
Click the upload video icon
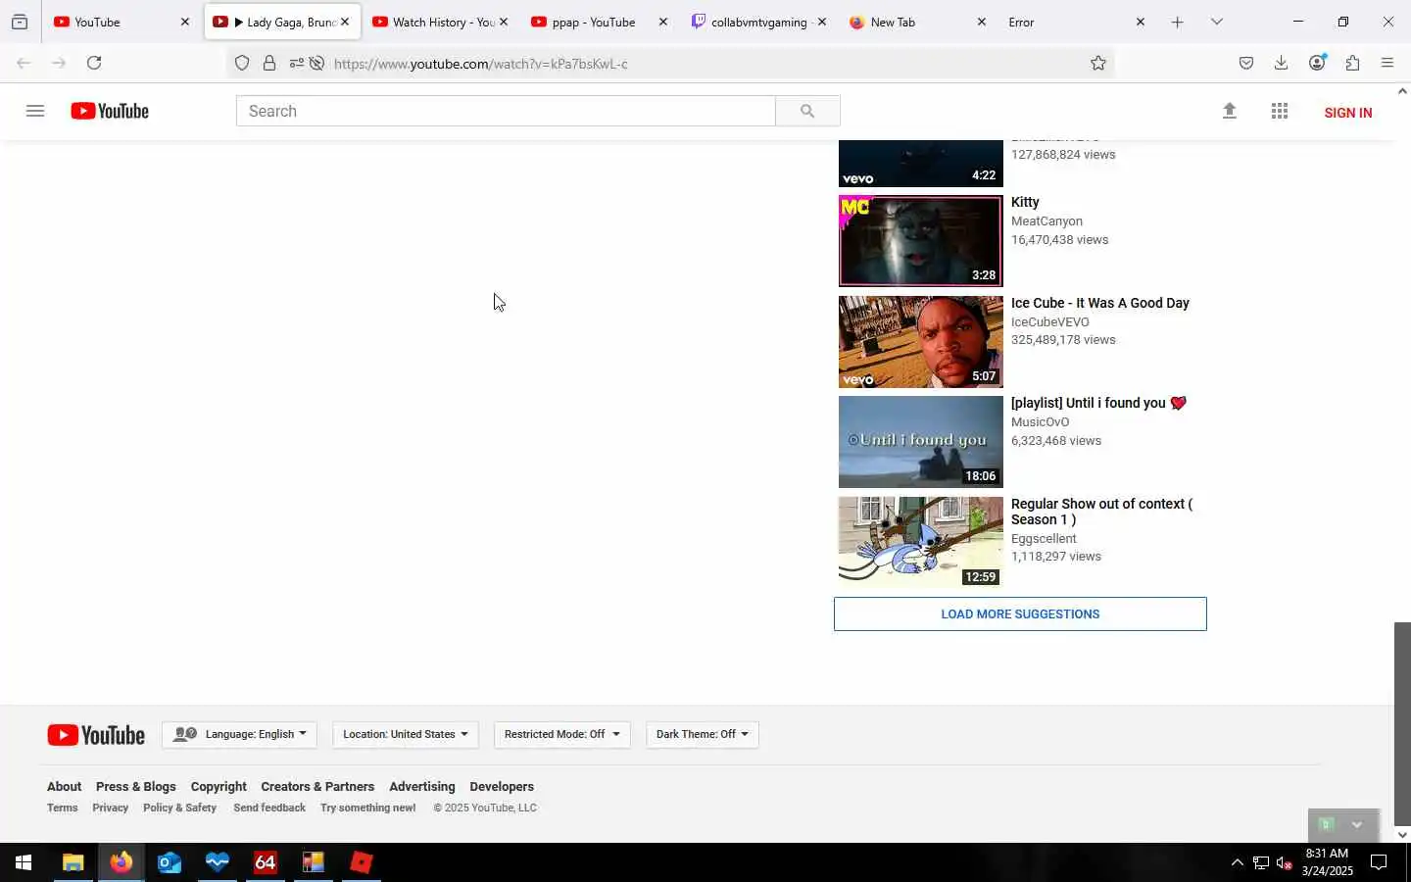tap(1230, 111)
